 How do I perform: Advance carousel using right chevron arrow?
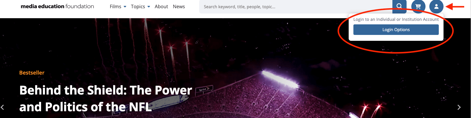(459, 107)
